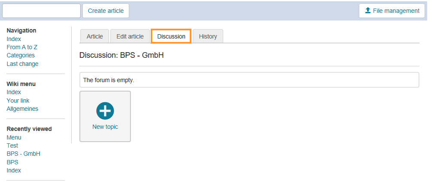Open the Allgemeines wiki menu link
Screen dimensions: 431x184
click(x=22, y=109)
